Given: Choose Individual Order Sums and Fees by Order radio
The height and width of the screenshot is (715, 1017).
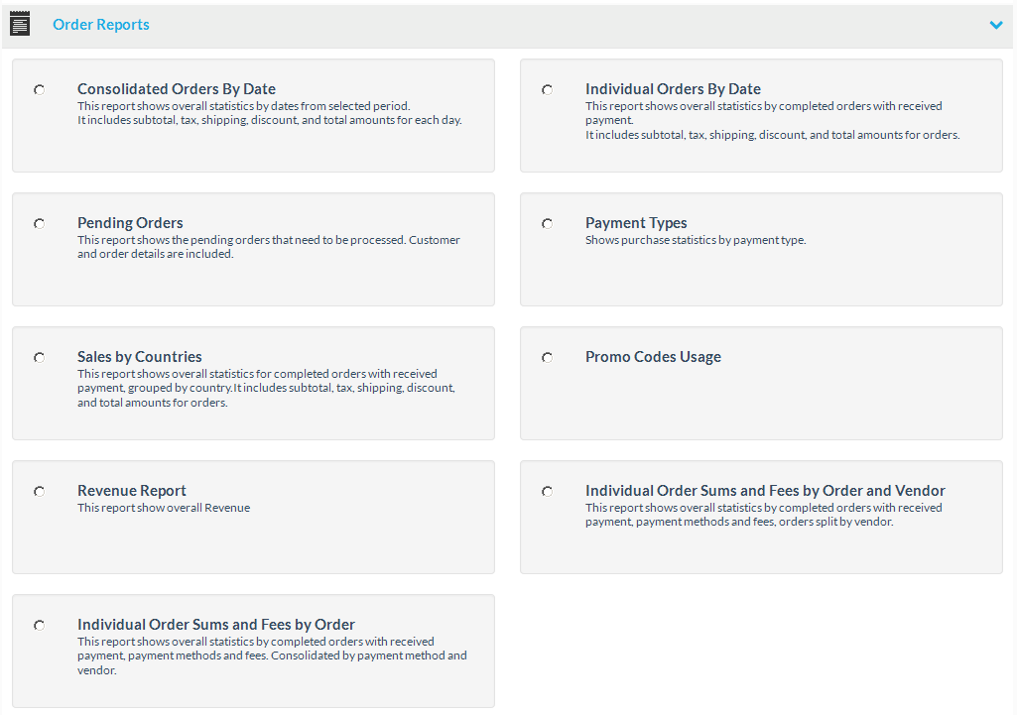Looking at the screenshot, I should 40,626.
